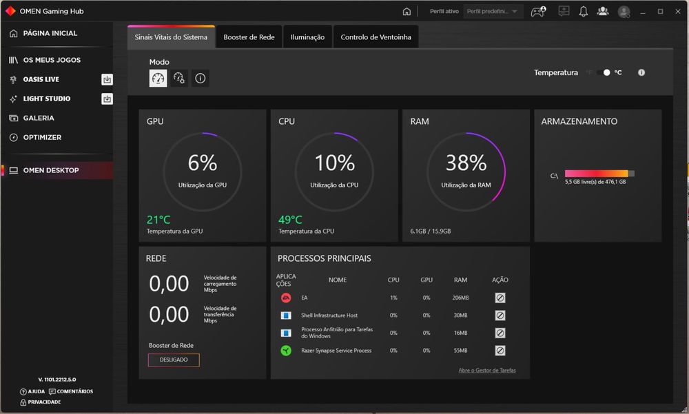The image size is (689, 414).
Task: Select the gauge-with-gear mode icon
Action: [179, 79]
